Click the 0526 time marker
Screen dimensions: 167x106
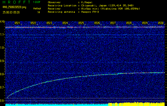(97, 23)
